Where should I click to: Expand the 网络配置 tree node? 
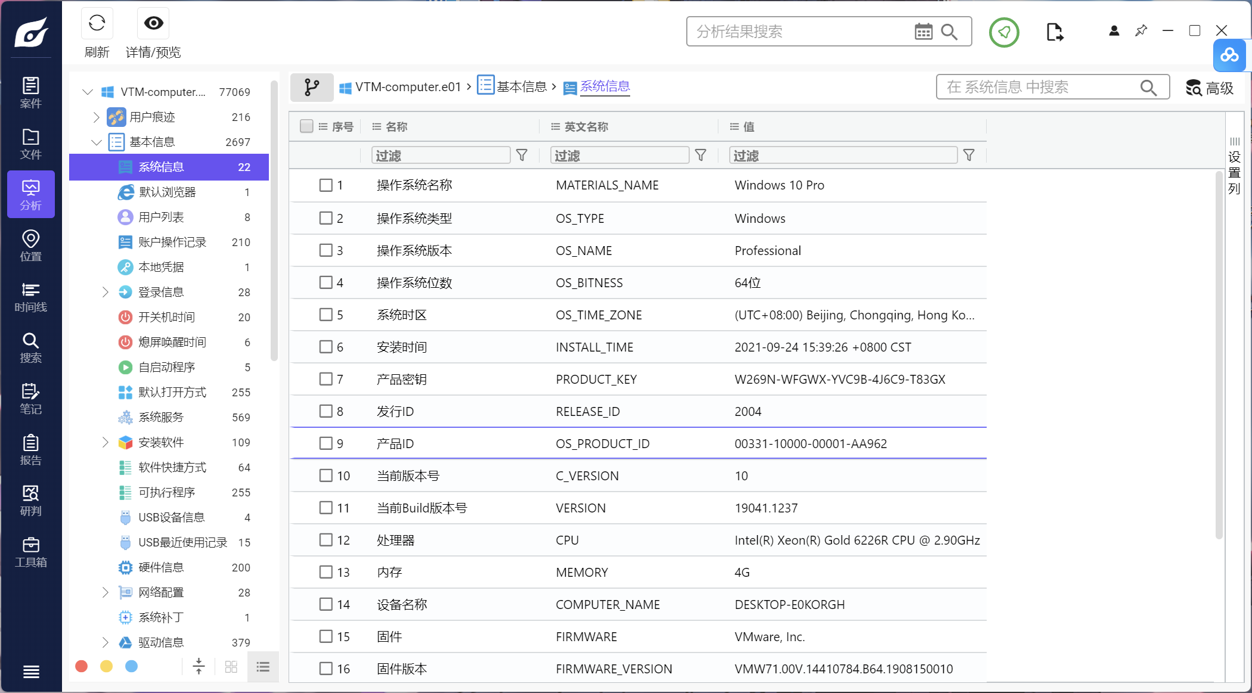pyautogui.click(x=106, y=592)
